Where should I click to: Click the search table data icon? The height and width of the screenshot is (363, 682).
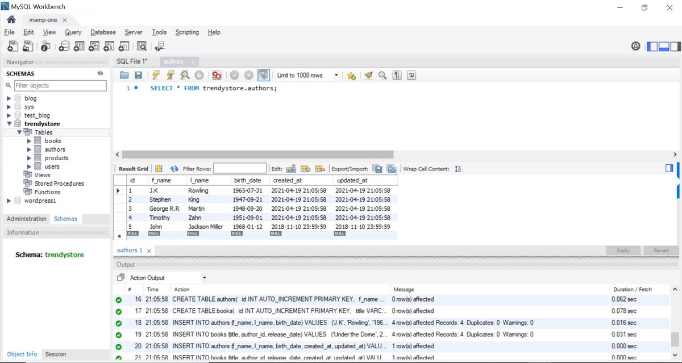[142, 47]
